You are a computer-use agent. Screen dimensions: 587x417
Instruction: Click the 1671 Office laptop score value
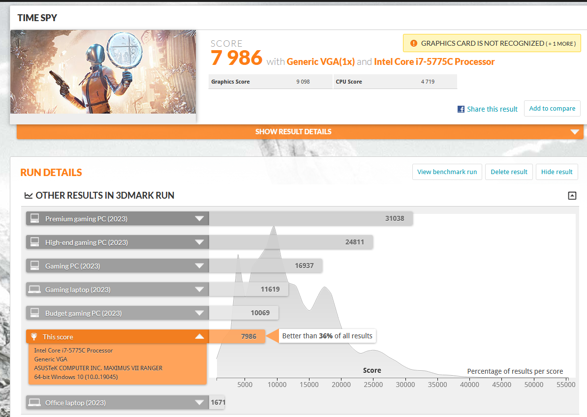point(218,402)
